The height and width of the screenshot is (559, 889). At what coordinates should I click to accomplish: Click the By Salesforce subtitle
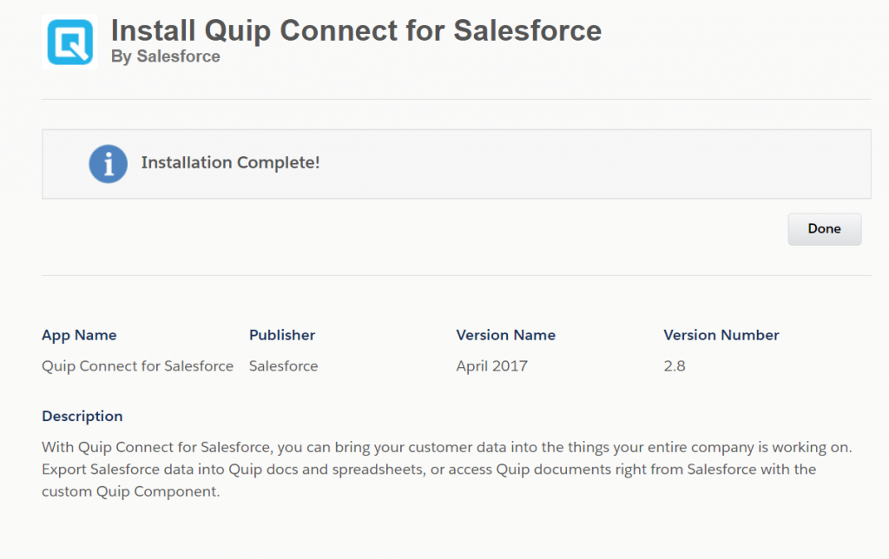(x=165, y=56)
